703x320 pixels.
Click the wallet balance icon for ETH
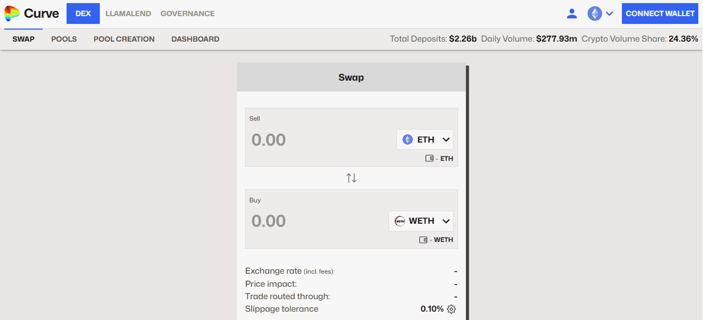pyautogui.click(x=429, y=159)
